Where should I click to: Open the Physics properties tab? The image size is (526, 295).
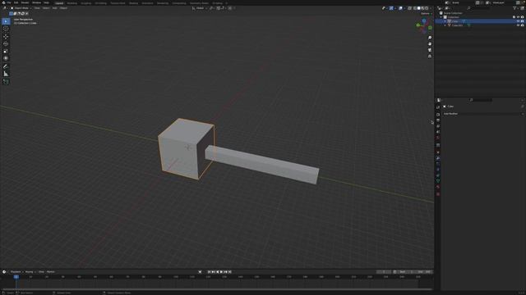pos(438,170)
